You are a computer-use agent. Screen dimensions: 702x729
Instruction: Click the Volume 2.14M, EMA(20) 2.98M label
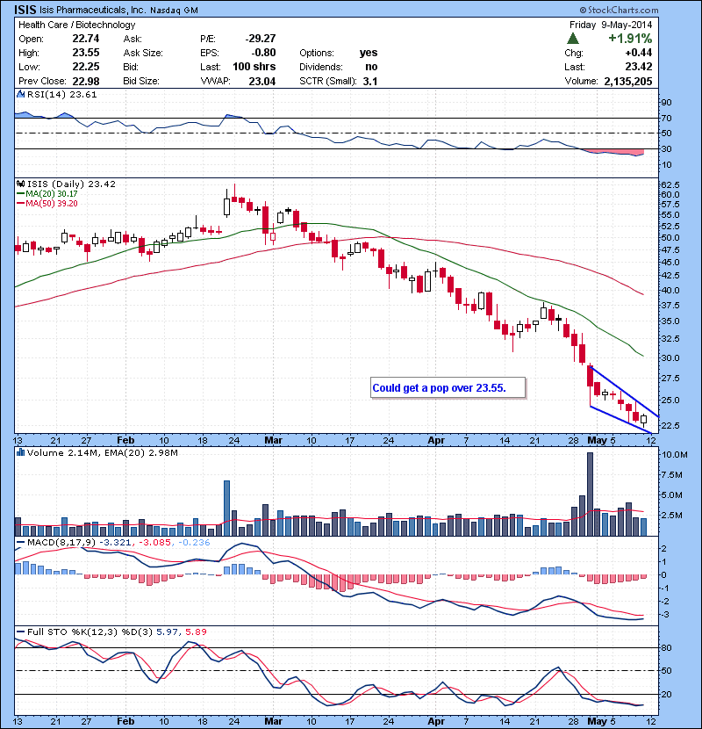pos(102,452)
